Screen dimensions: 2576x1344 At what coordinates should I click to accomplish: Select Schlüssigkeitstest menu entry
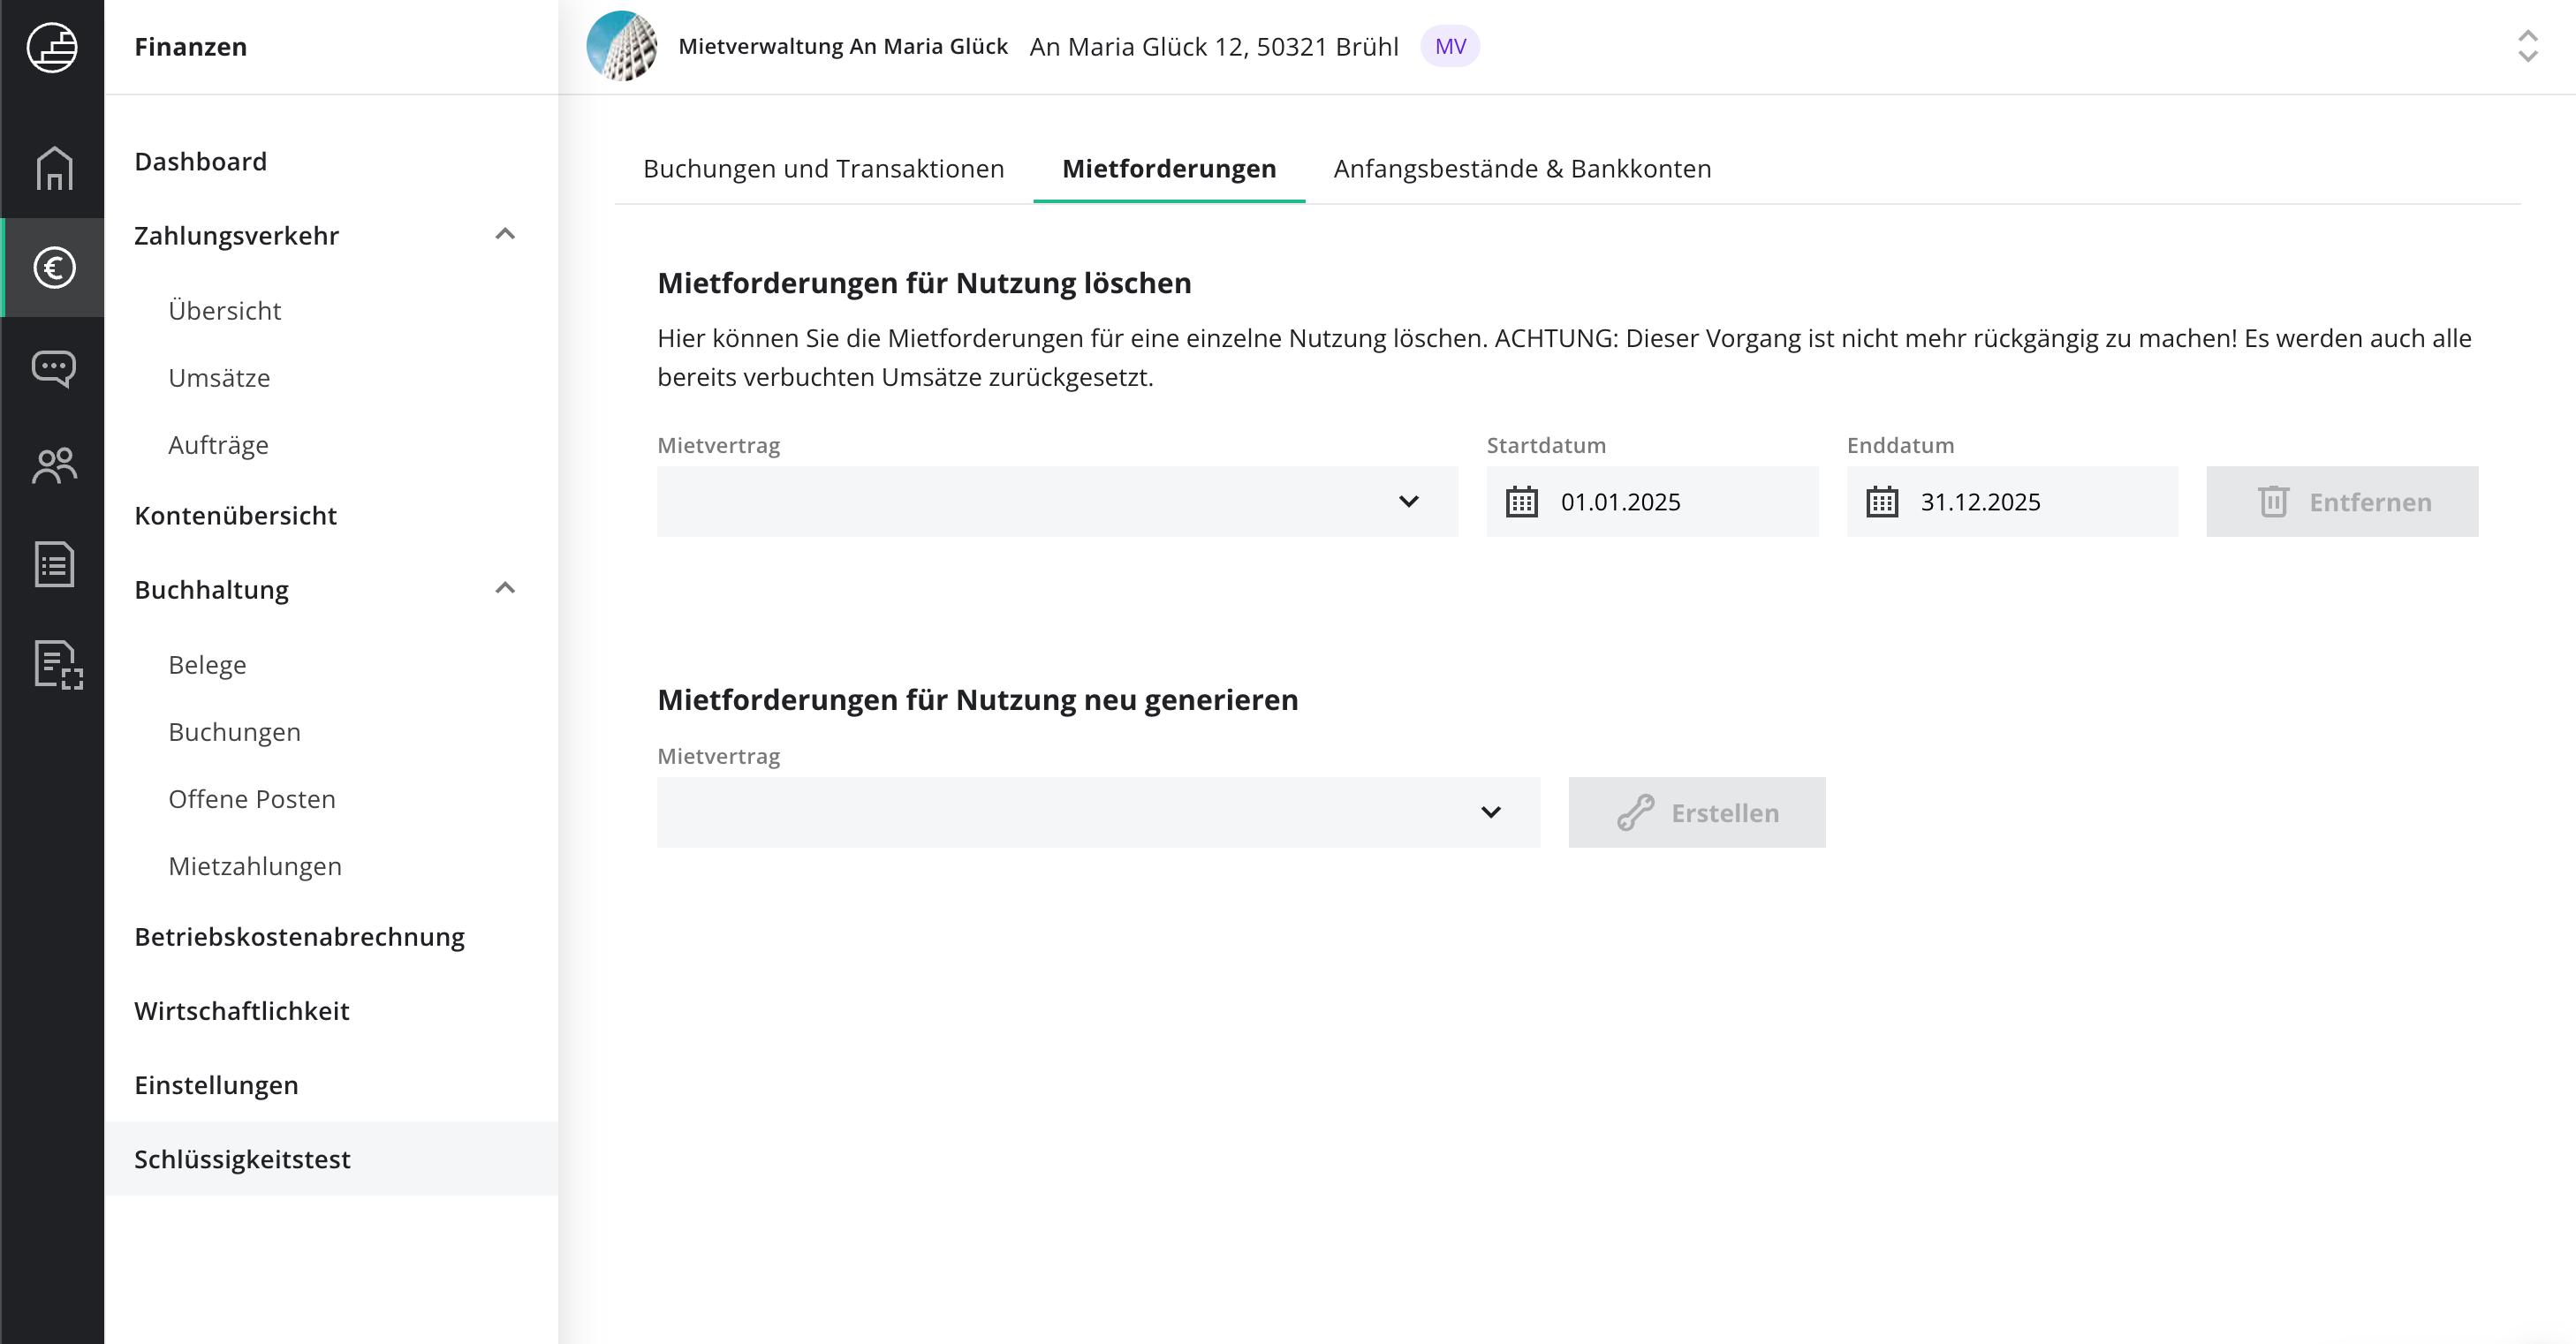pos(330,1159)
